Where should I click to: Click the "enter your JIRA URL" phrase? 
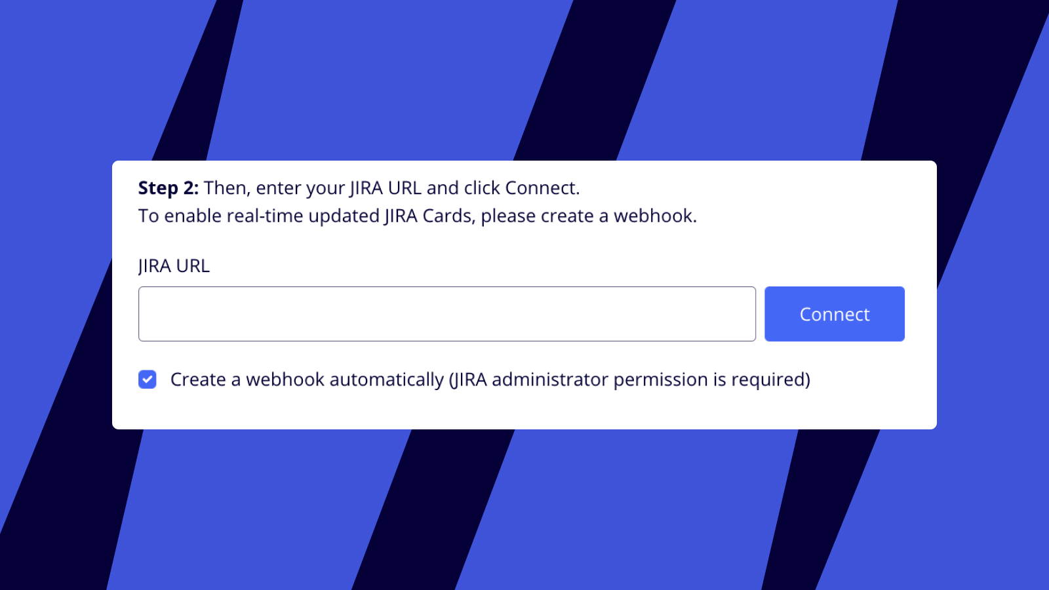click(338, 188)
